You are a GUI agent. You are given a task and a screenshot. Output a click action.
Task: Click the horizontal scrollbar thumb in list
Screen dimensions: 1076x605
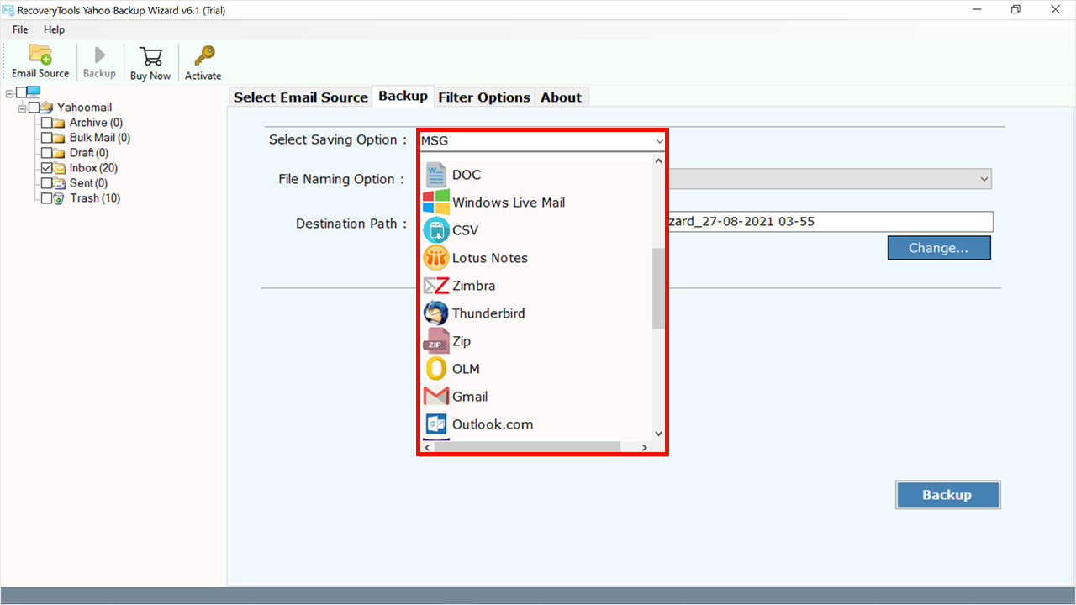coord(527,448)
